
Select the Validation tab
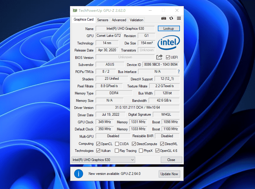tap(136, 20)
